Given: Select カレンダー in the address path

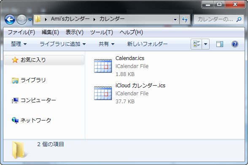Looking at the screenshot, I should pyautogui.click(x=112, y=19).
